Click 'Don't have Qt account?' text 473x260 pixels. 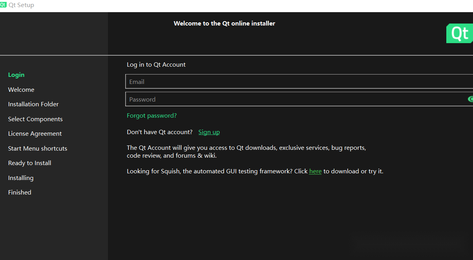(x=160, y=132)
